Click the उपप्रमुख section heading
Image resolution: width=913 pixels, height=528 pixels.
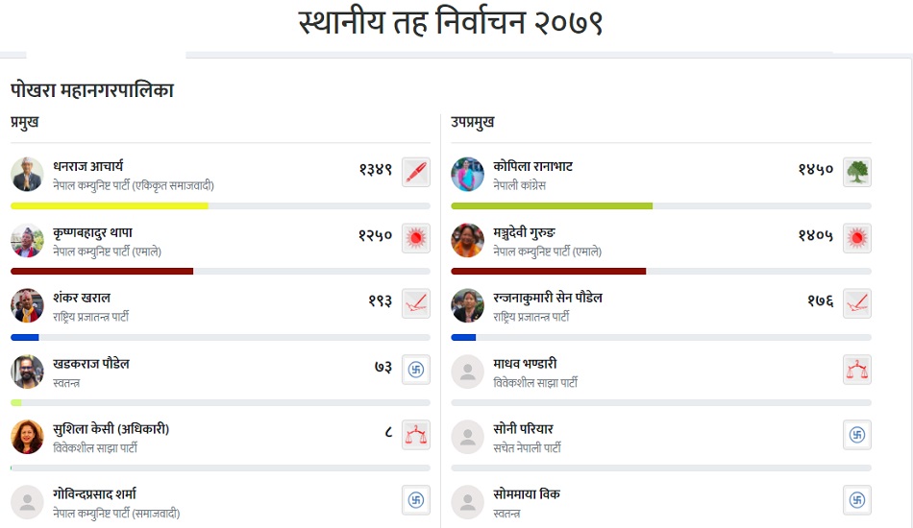472,122
